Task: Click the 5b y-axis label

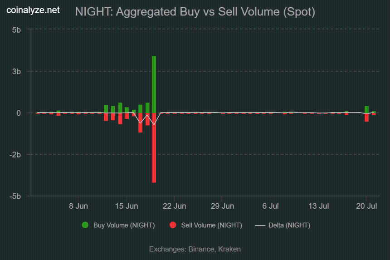Action: pos(16,30)
